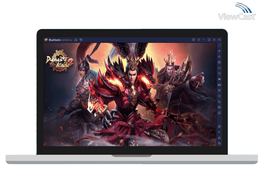Open the multi-instance manager icon

[219, 102]
